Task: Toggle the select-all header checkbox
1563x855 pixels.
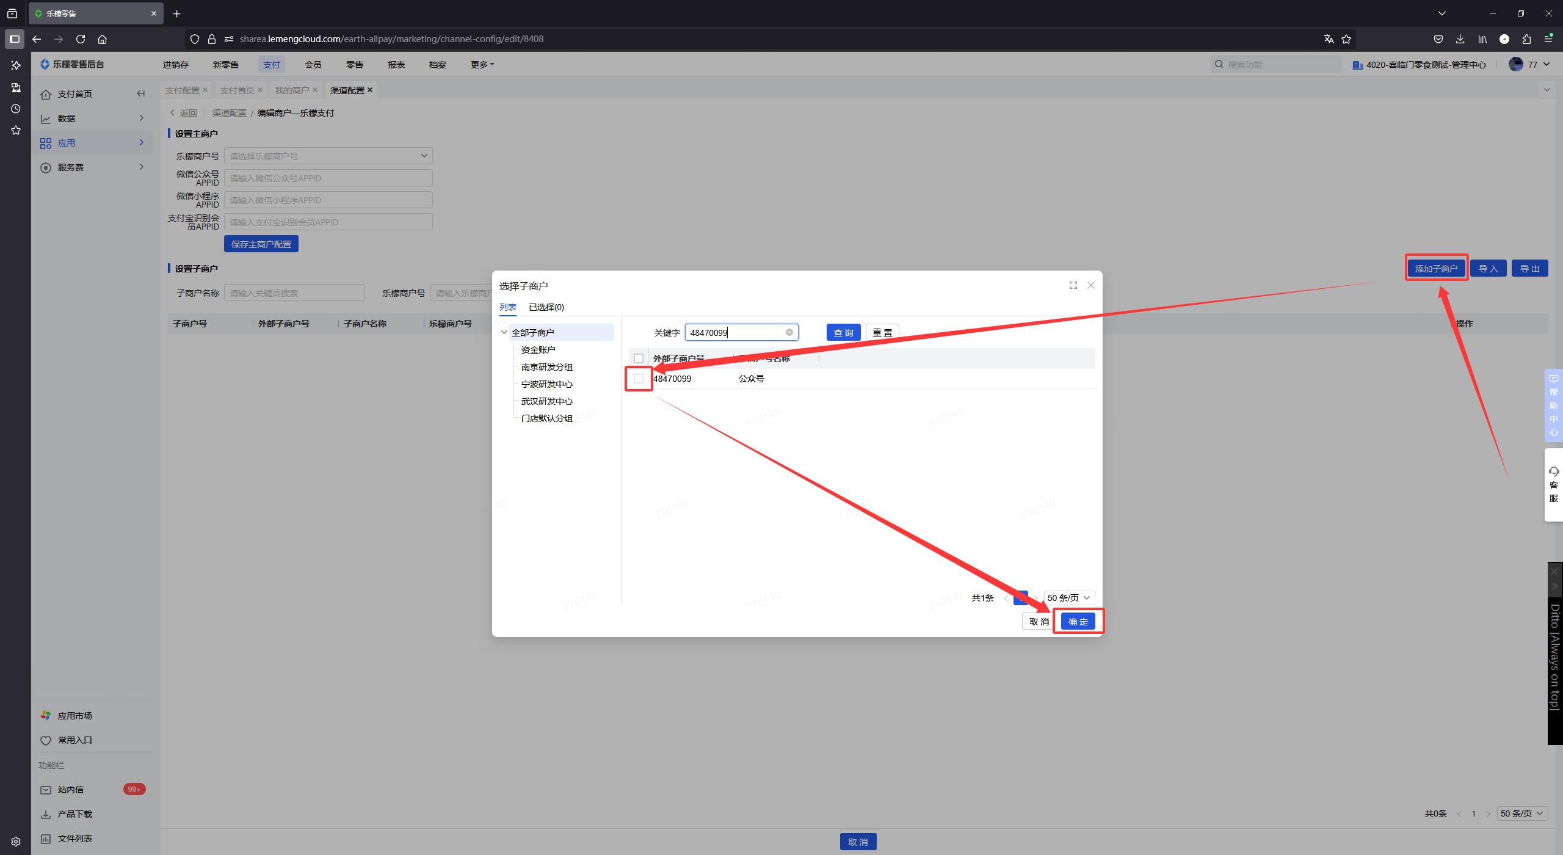Action: pos(639,358)
